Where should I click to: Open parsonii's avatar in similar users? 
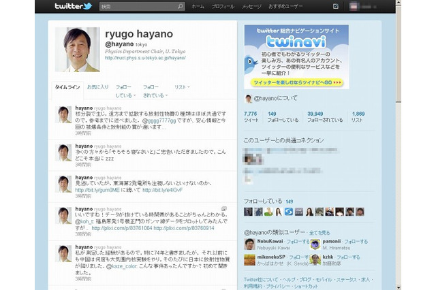tap(315, 244)
